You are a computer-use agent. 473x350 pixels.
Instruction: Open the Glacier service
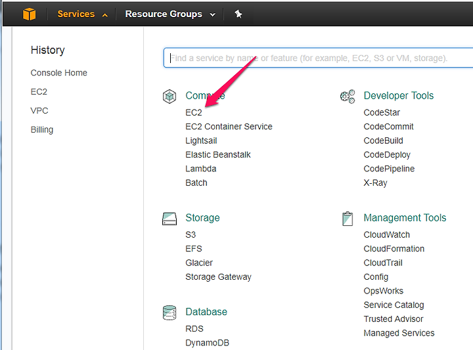(x=199, y=263)
